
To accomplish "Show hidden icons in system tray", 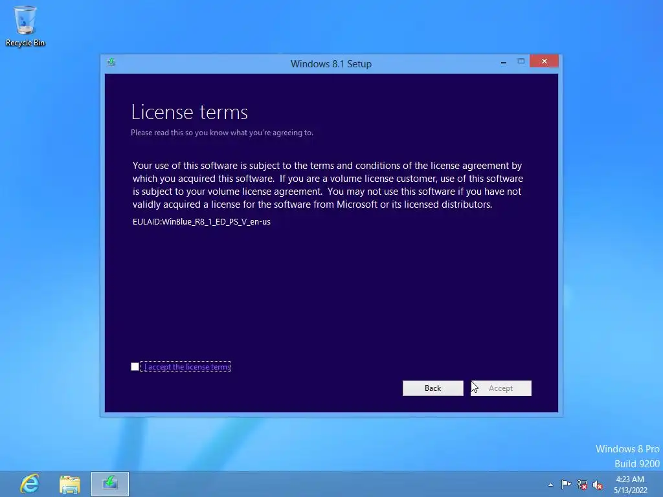I will pyautogui.click(x=550, y=485).
